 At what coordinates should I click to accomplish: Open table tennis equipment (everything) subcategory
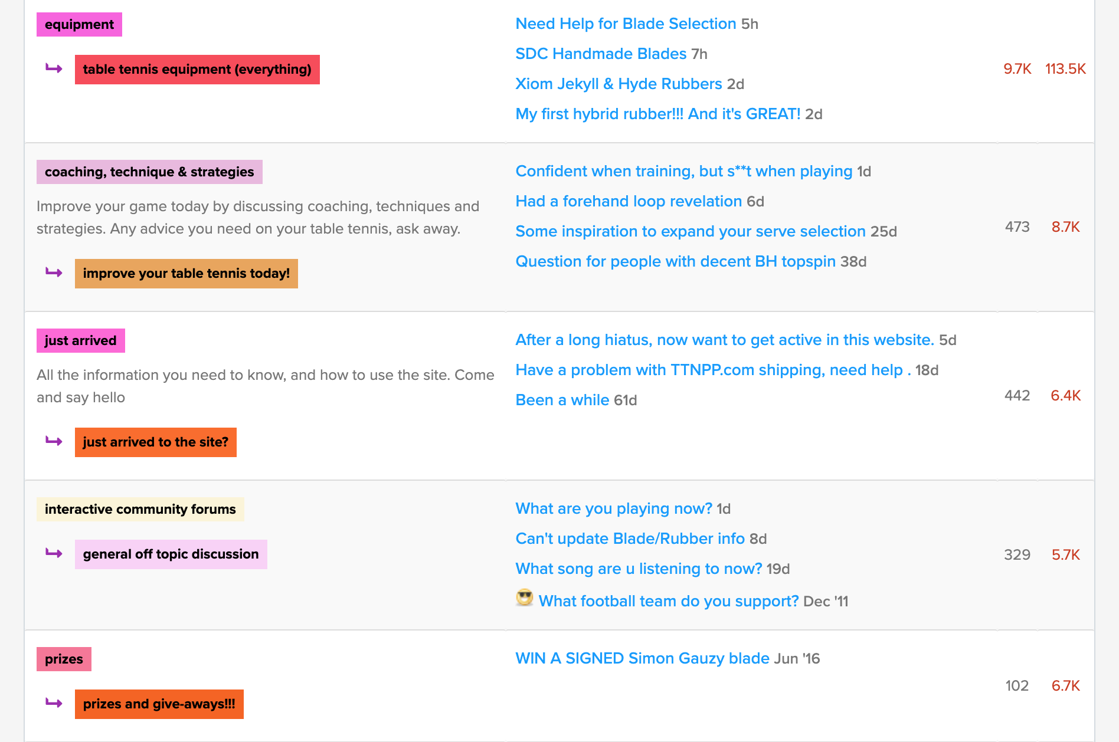tap(197, 70)
